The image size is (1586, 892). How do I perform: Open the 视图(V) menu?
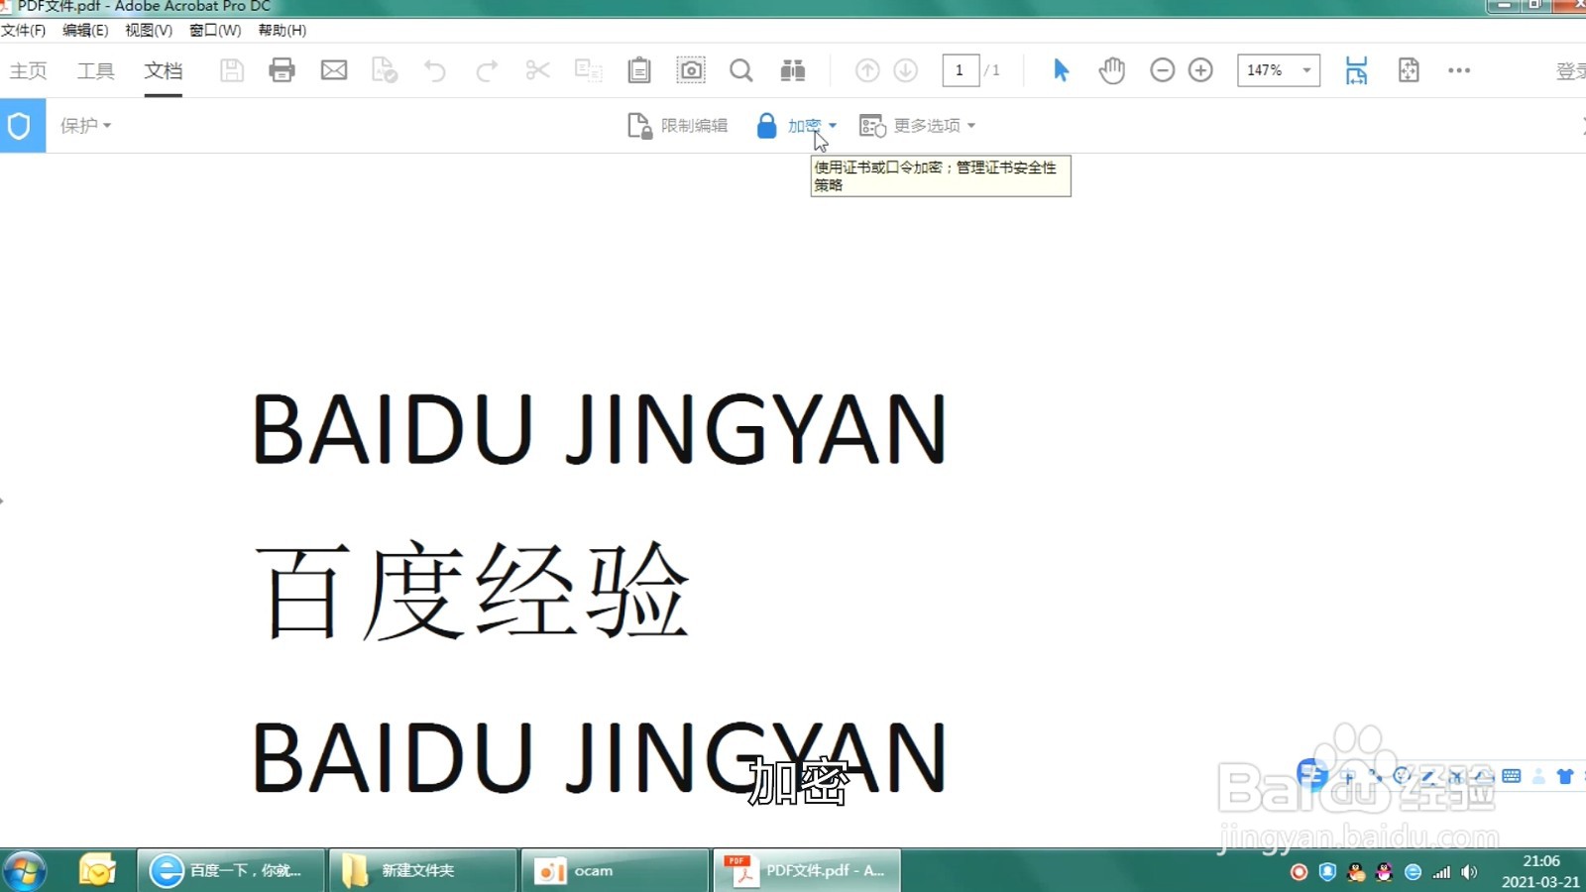[149, 31]
